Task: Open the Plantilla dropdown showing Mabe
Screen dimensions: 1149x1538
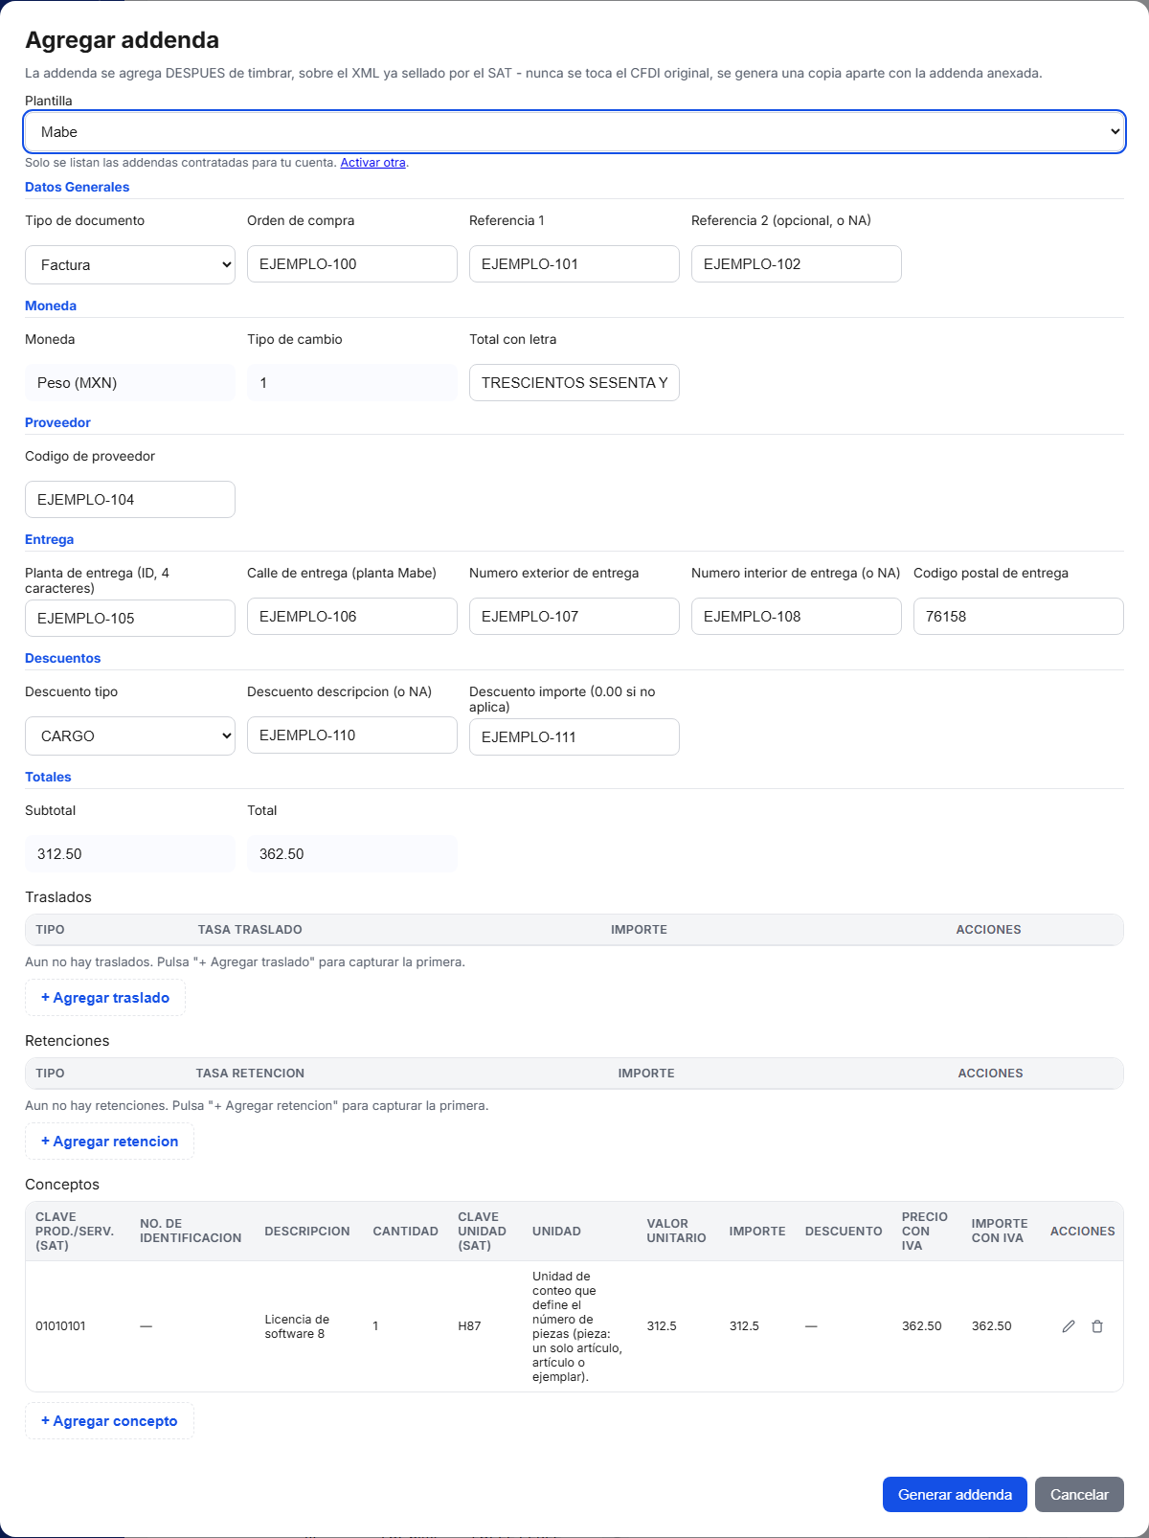Action: point(574,132)
